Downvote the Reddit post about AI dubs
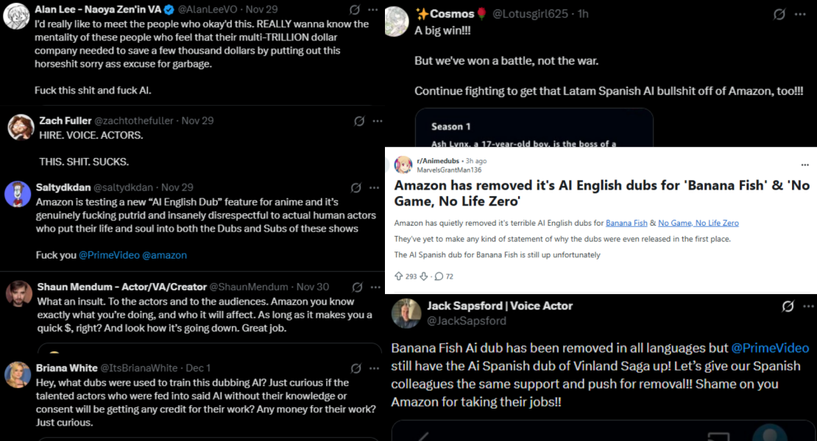The height and width of the screenshot is (441, 817). (x=423, y=276)
